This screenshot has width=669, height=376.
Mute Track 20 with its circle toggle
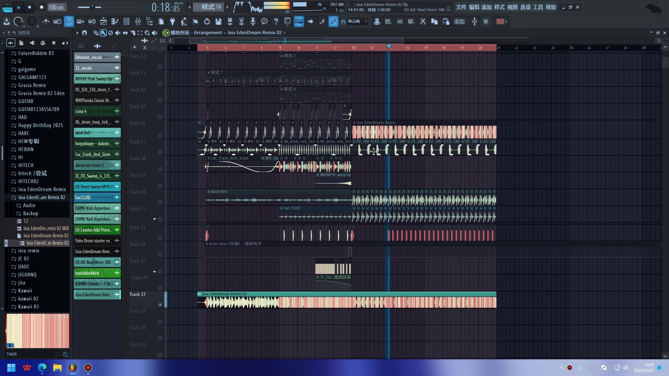(160, 203)
